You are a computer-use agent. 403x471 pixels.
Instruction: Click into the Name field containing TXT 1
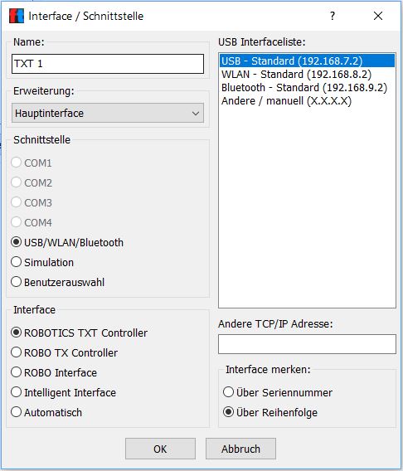click(x=108, y=64)
